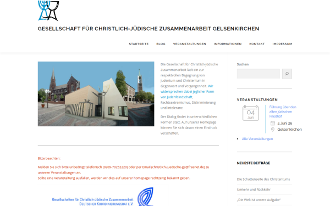Click the 'Gelsenkirchen' event location text
The width and height of the screenshot is (330, 206).
click(290, 130)
